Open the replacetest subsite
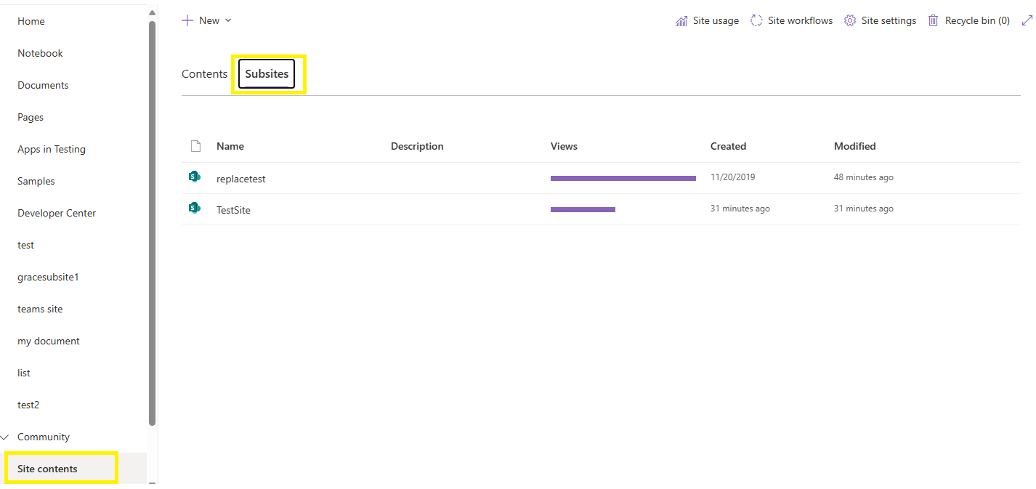 point(241,178)
